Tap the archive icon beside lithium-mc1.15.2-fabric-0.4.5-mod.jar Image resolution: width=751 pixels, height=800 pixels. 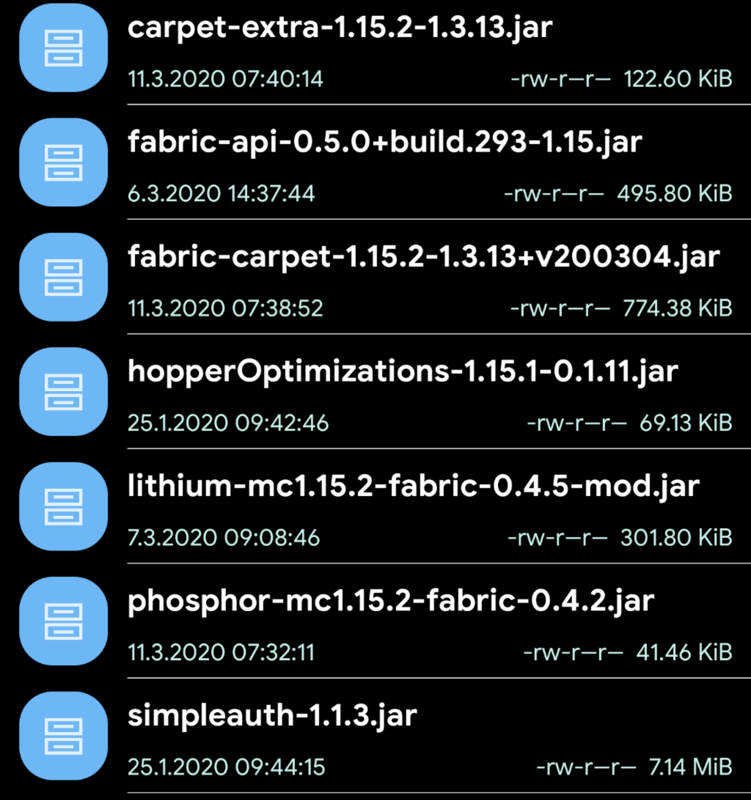pos(64,507)
